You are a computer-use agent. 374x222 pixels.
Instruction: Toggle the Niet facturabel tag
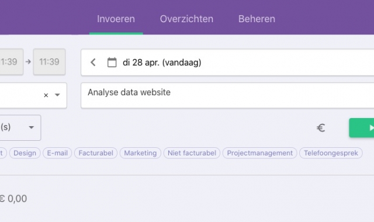click(x=192, y=153)
